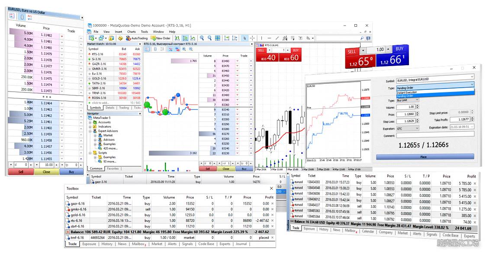Viewport: 486px width, 253px height.
Task: Click the zoom out magnifier in main toolbar
Action: pyautogui.click(x=209, y=38)
